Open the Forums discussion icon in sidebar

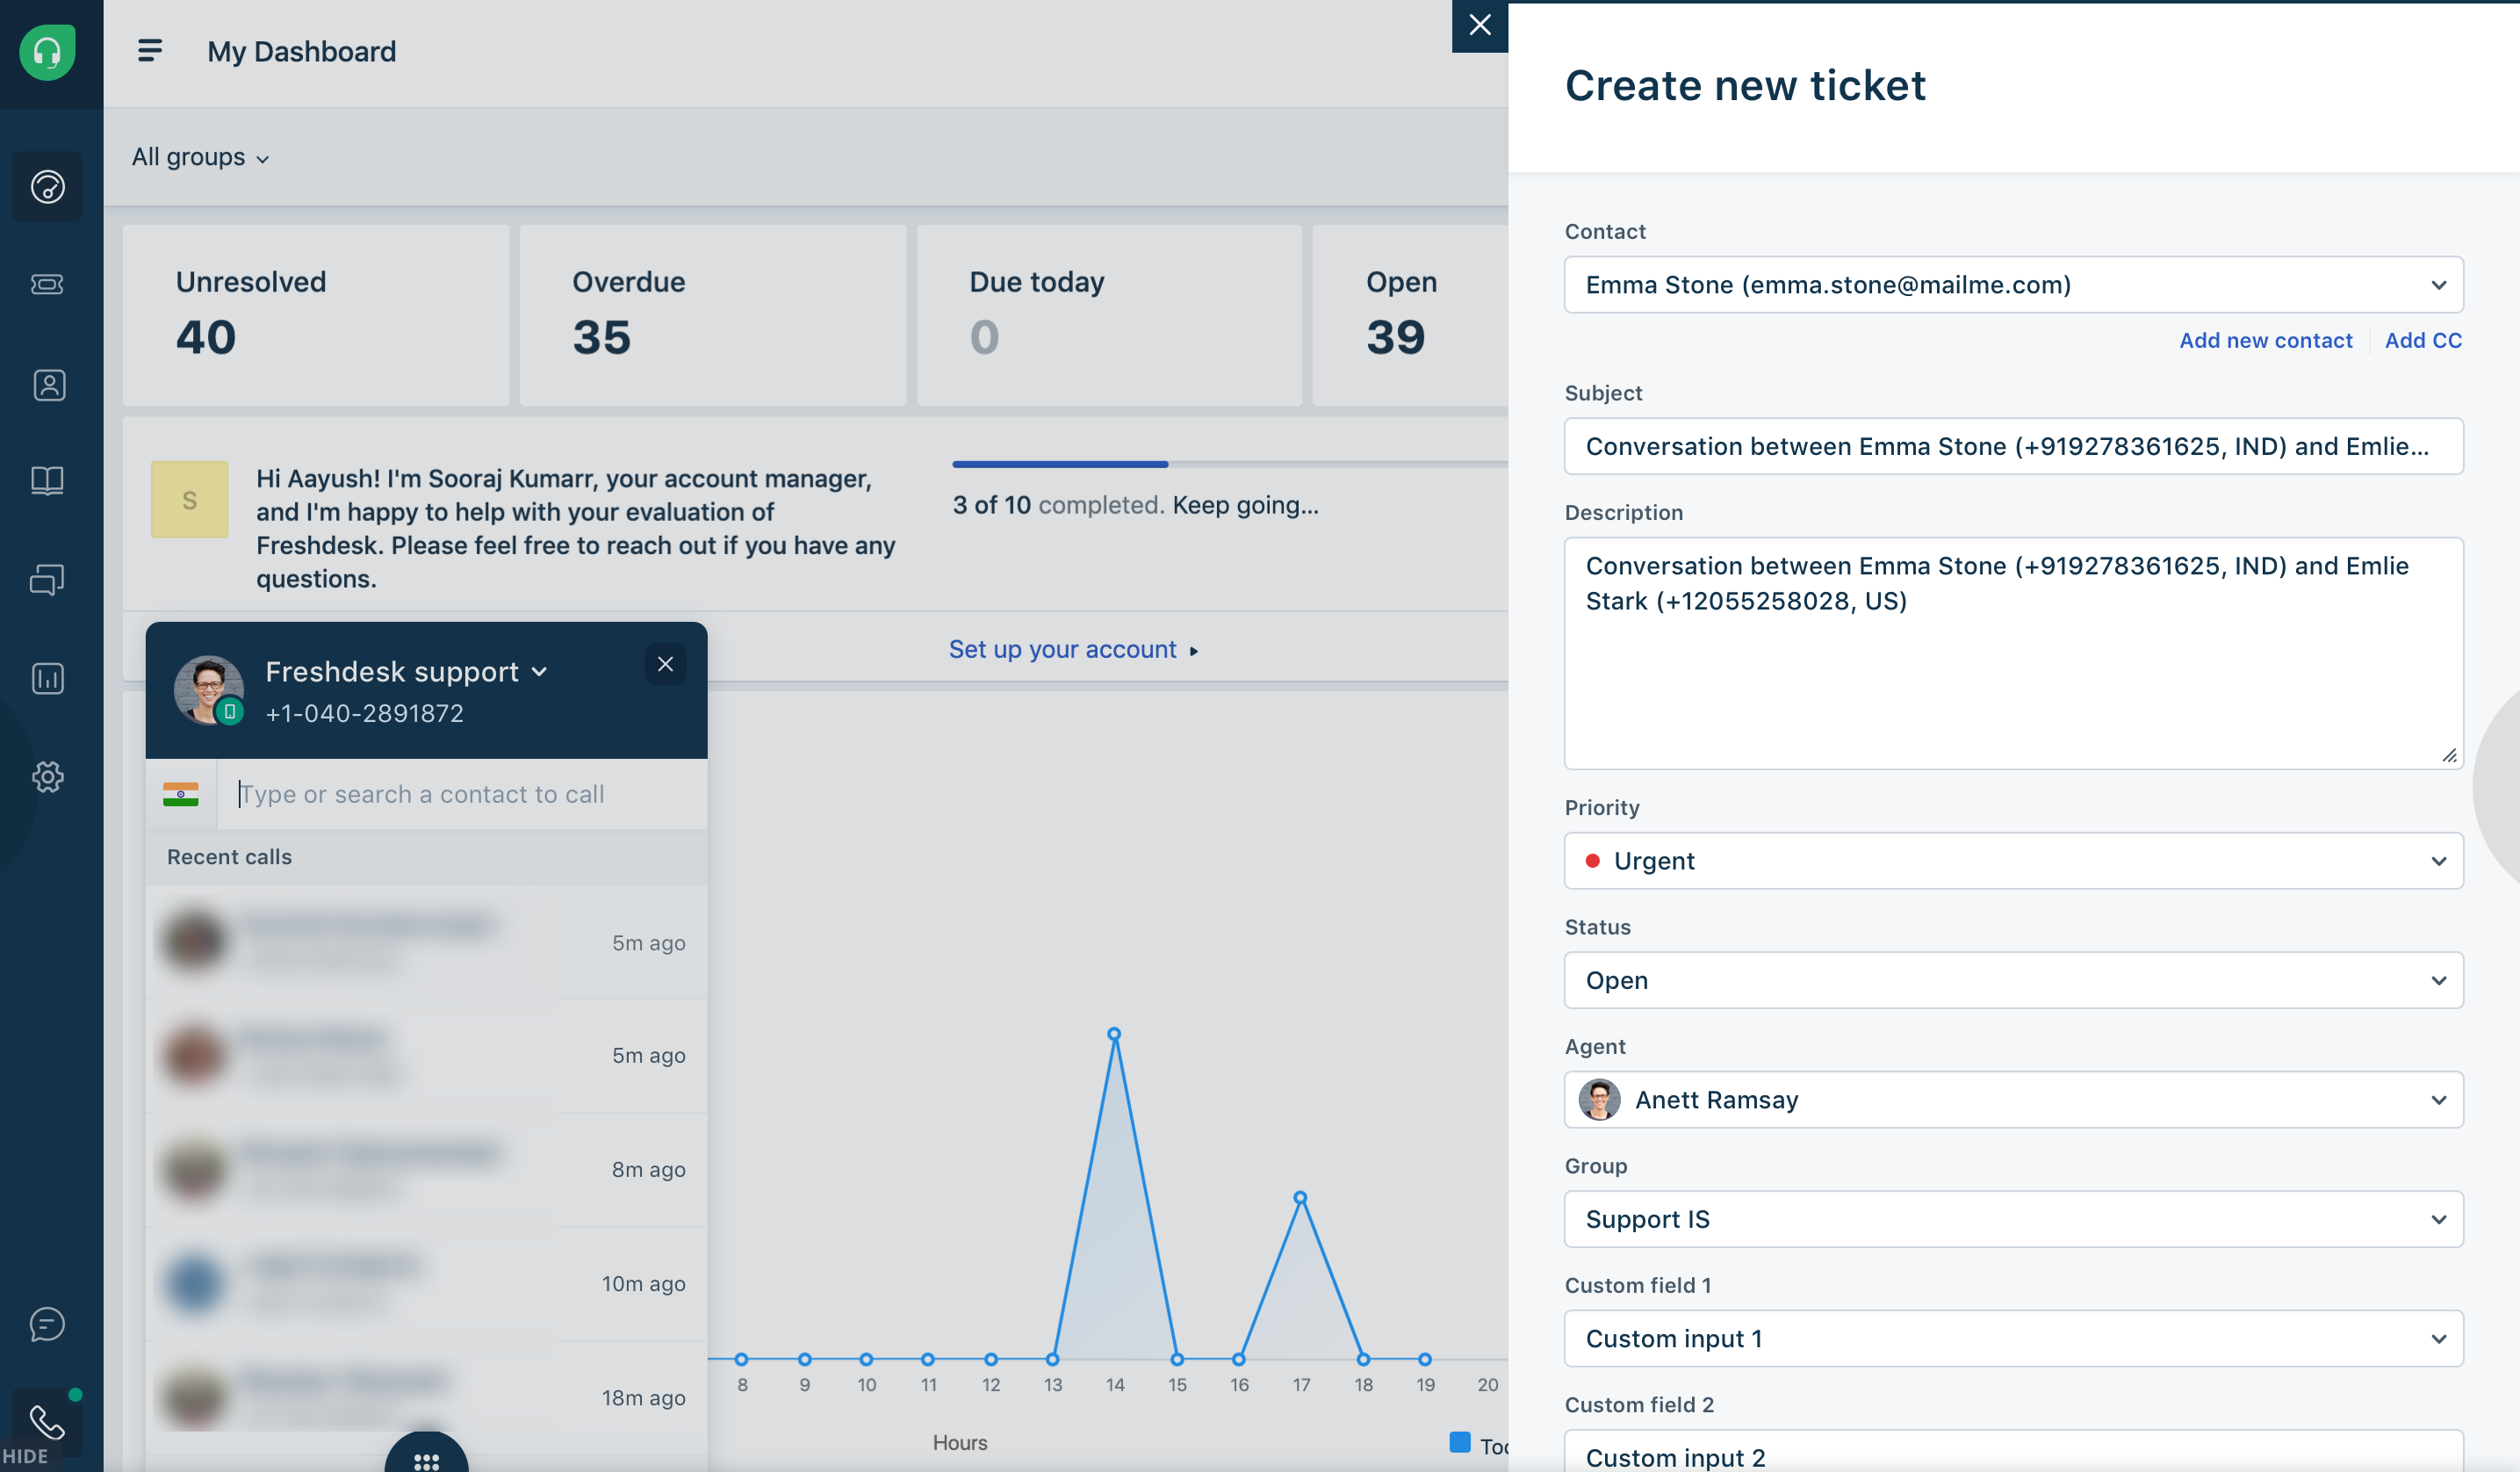pyautogui.click(x=47, y=579)
